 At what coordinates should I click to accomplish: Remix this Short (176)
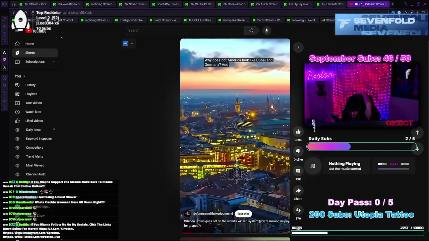(298, 210)
